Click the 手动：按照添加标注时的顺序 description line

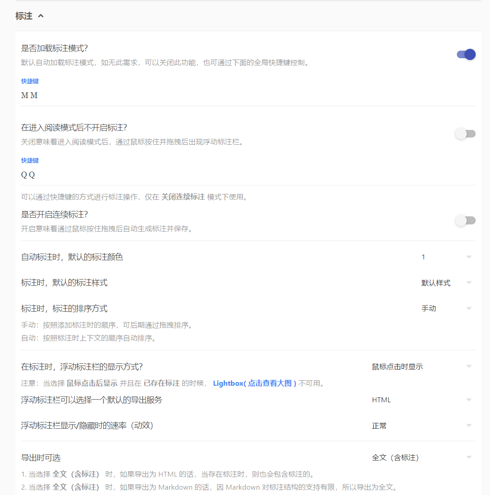[x=108, y=325]
